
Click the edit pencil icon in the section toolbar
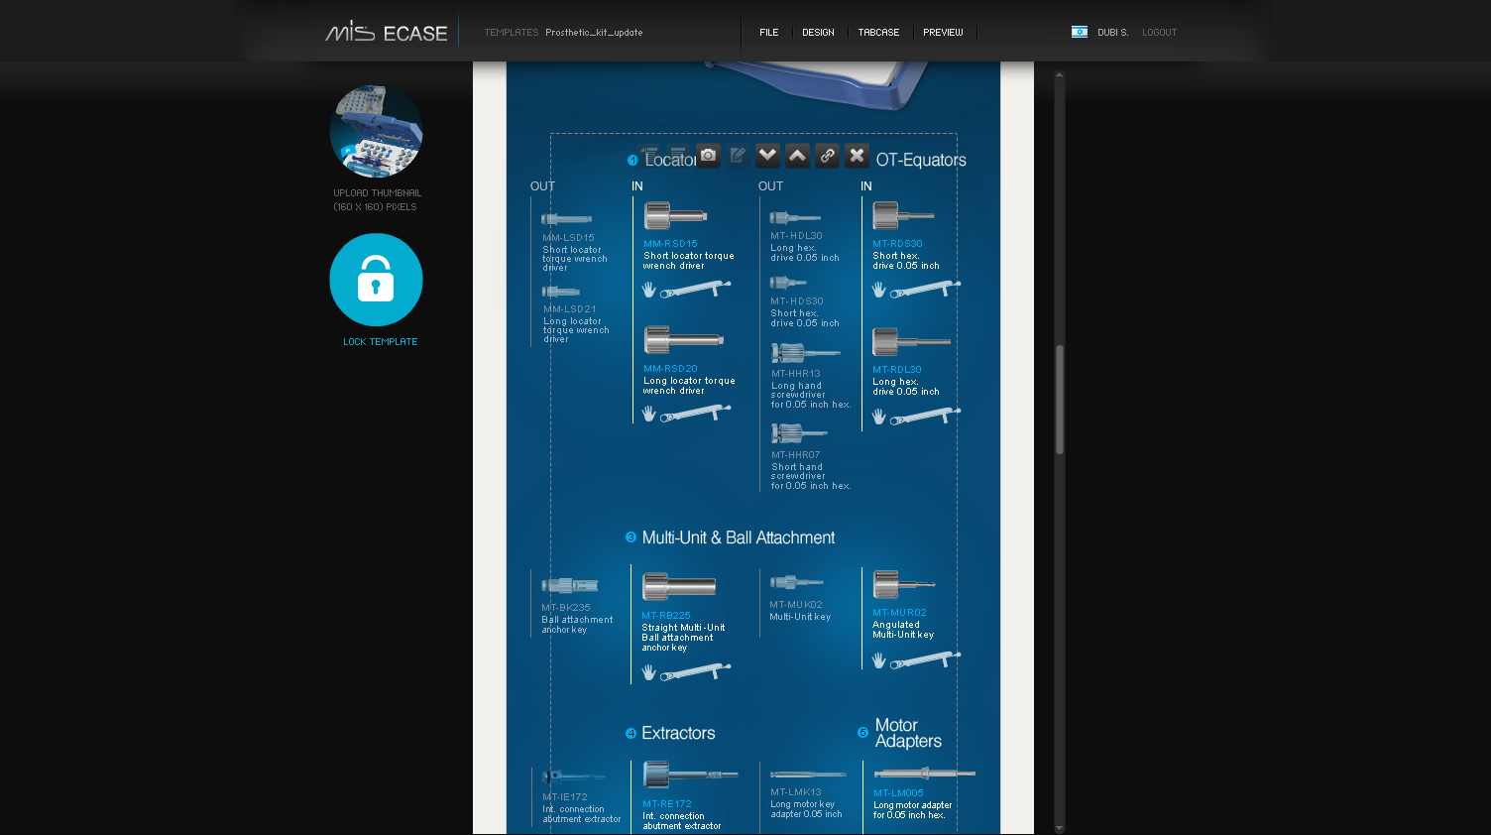point(738,156)
